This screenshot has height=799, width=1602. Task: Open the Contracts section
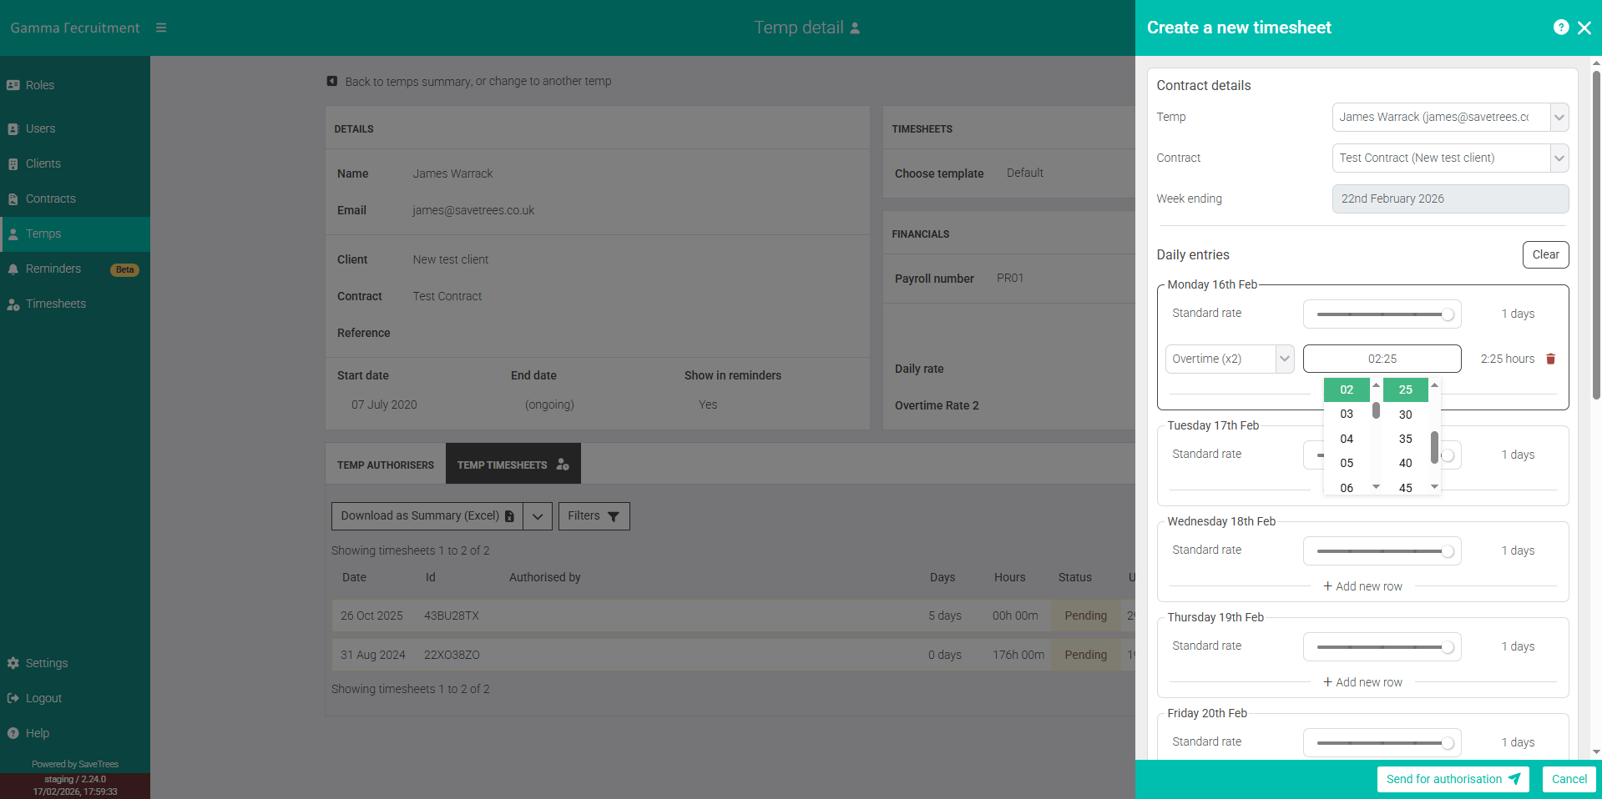(x=52, y=198)
